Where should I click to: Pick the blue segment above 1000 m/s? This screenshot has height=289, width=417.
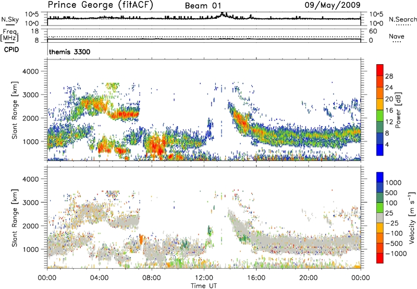pyautogui.click(x=380, y=177)
